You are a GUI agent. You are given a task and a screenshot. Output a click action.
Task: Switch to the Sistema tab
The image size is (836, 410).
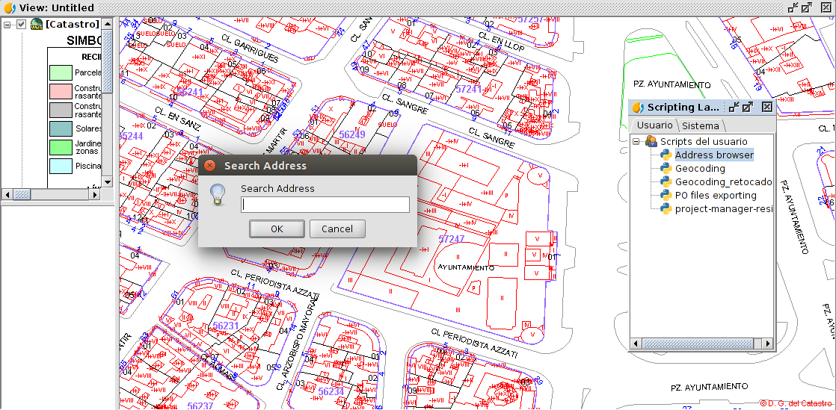[x=700, y=125]
